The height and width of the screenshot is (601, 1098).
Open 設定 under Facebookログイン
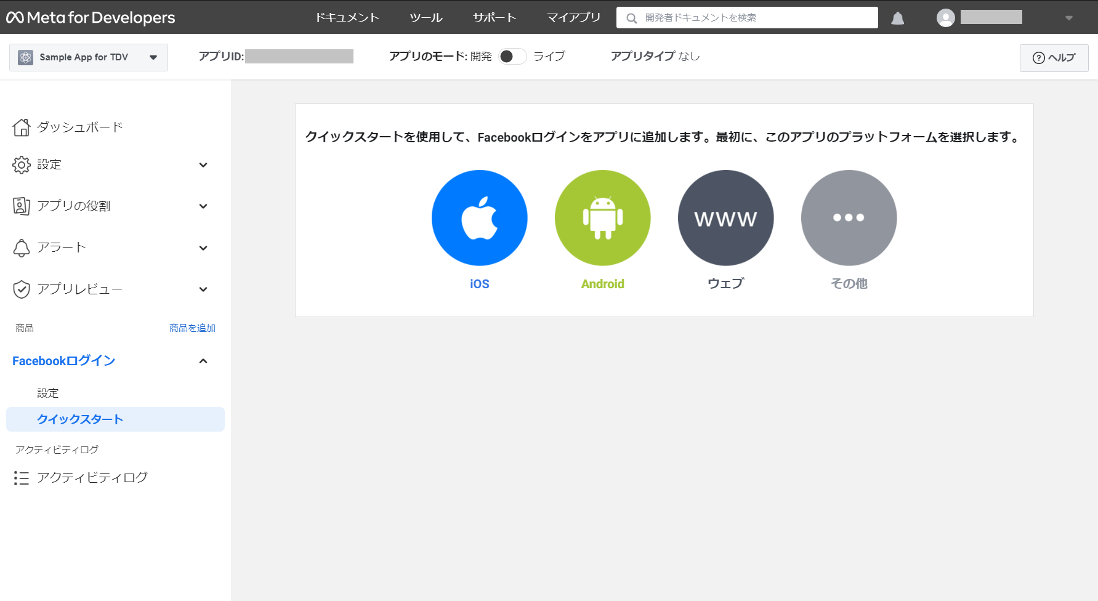(x=48, y=393)
